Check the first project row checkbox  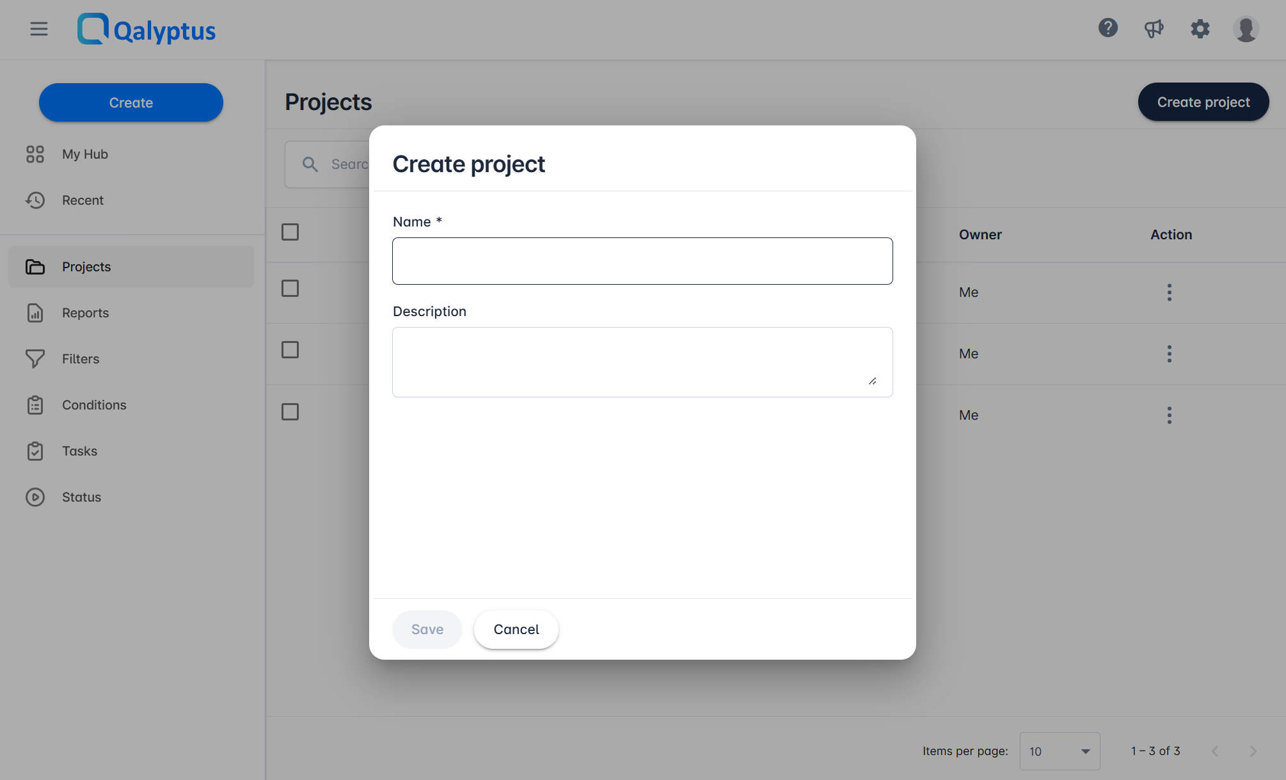pos(290,288)
